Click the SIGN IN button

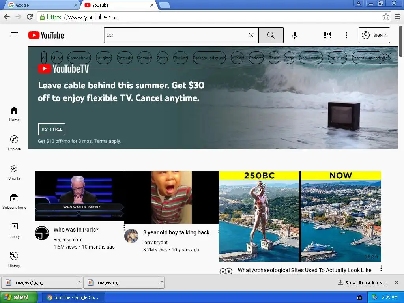[374, 35]
